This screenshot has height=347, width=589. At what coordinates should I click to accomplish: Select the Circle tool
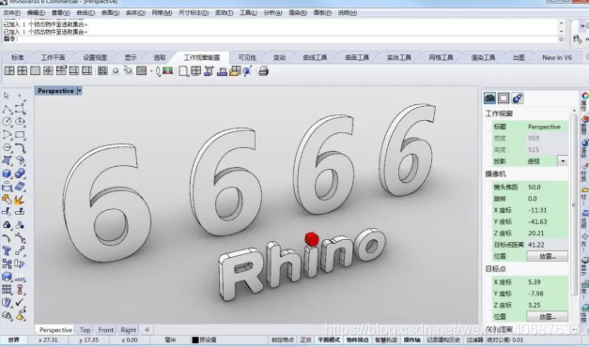click(x=7, y=122)
